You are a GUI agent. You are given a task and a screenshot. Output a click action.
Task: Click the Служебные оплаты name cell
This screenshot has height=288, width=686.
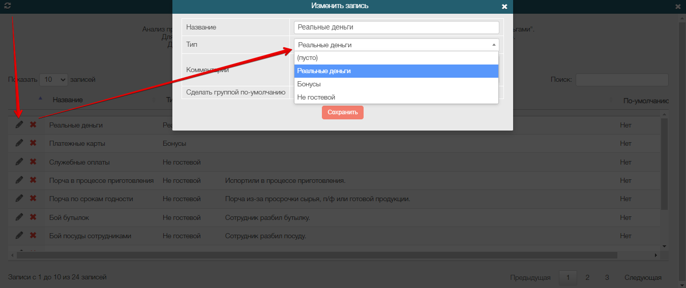point(79,162)
